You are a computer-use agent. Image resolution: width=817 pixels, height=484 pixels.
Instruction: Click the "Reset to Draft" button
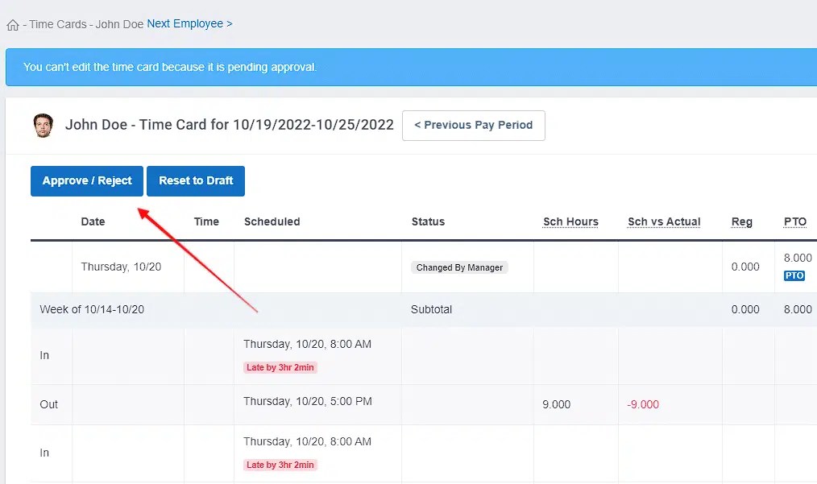pos(195,180)
